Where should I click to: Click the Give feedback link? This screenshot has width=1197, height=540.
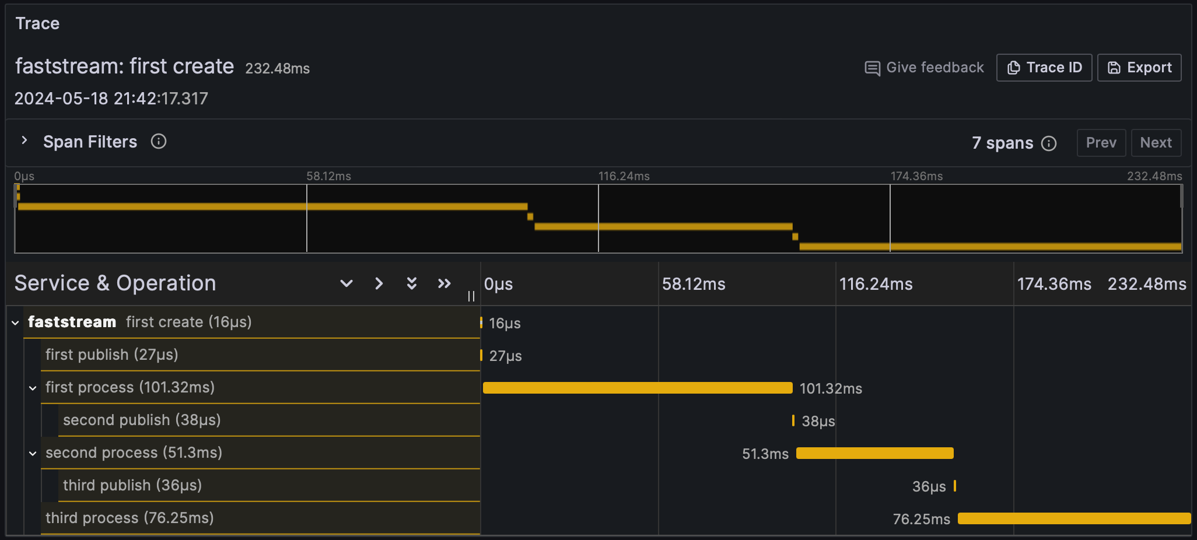925,68
